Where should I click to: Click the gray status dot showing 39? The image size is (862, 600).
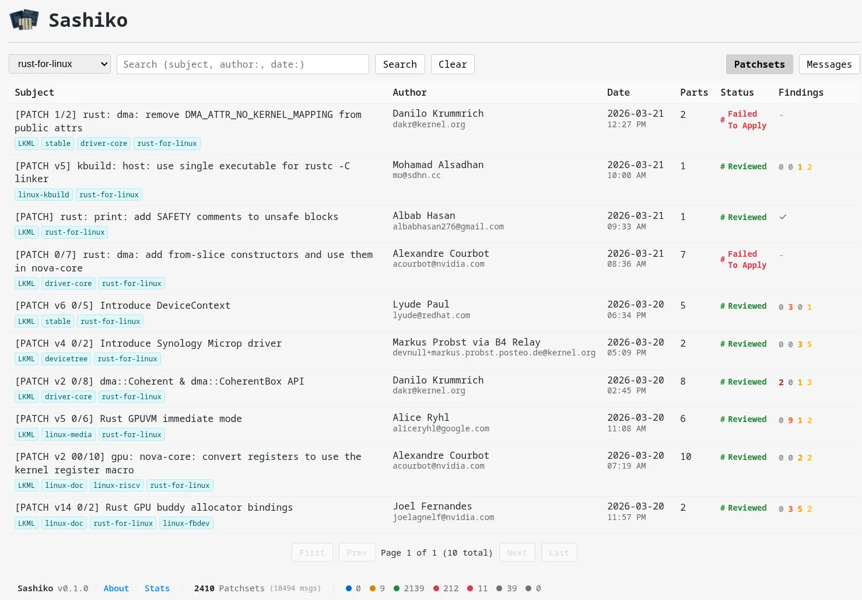tap(499, 588)
